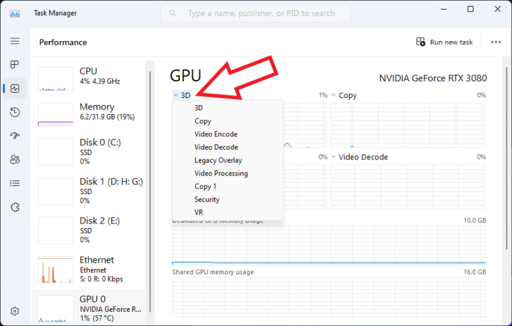Open the Video Decode graph dropdown

coord(360,157)
